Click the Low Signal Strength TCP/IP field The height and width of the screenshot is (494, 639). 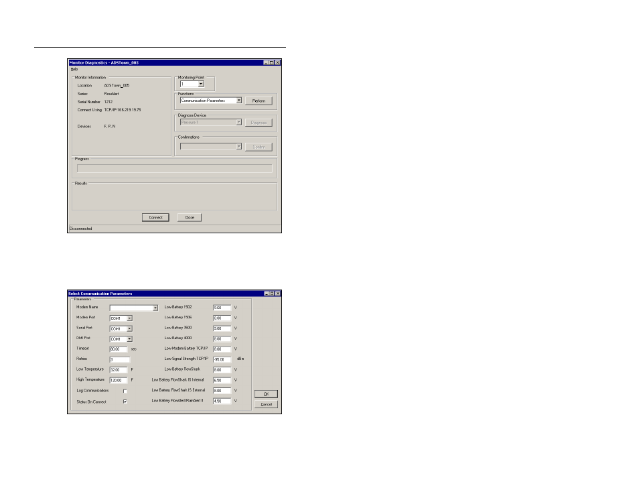point(222,360)
